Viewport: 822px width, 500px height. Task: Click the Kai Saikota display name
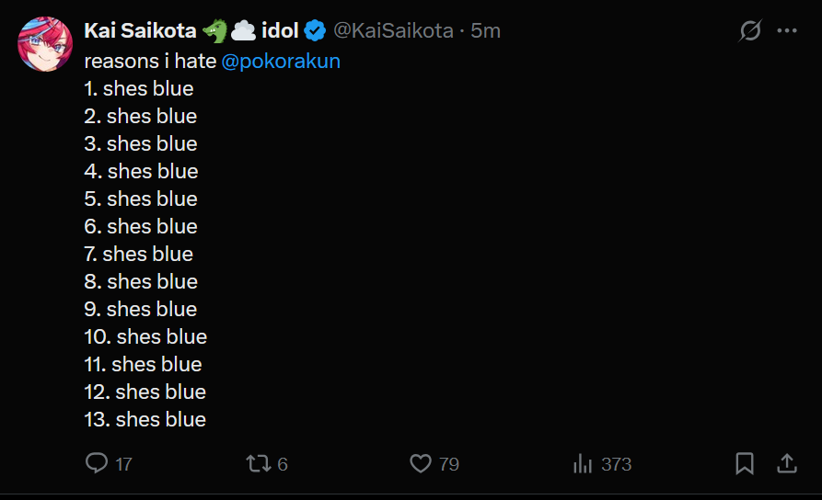[x=140, y=31]
